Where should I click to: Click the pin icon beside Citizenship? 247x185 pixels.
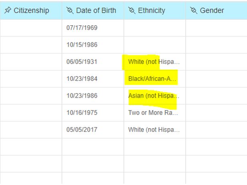[8, 10]
